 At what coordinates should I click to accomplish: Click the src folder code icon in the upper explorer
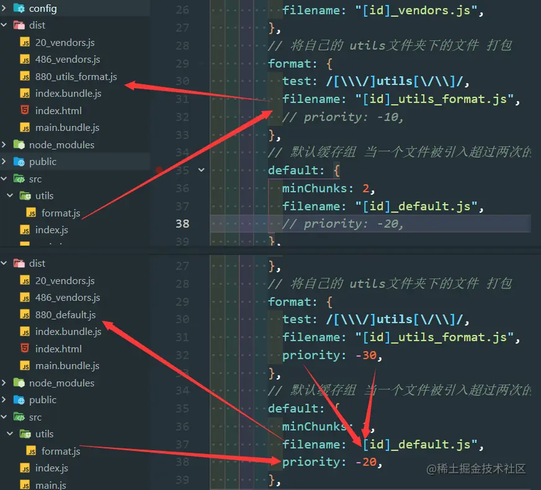(19, 179)
